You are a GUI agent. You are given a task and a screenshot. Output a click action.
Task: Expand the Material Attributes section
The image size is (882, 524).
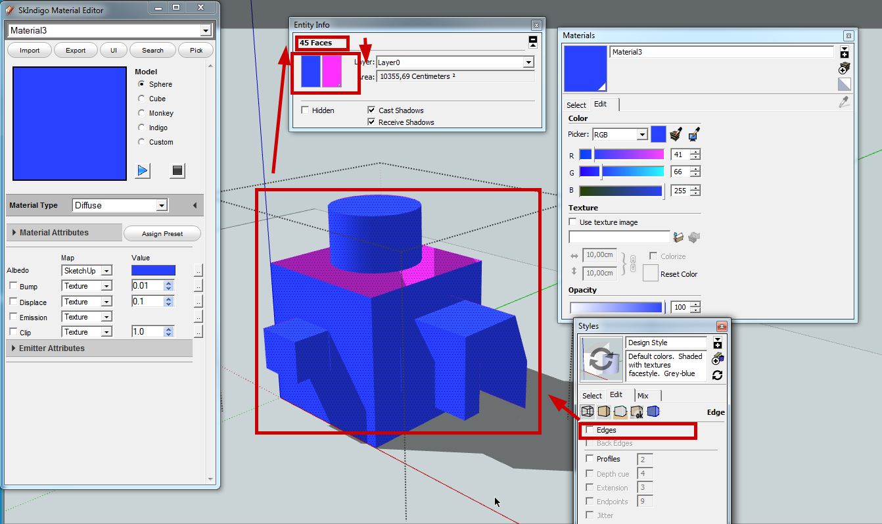pos(14,233)
